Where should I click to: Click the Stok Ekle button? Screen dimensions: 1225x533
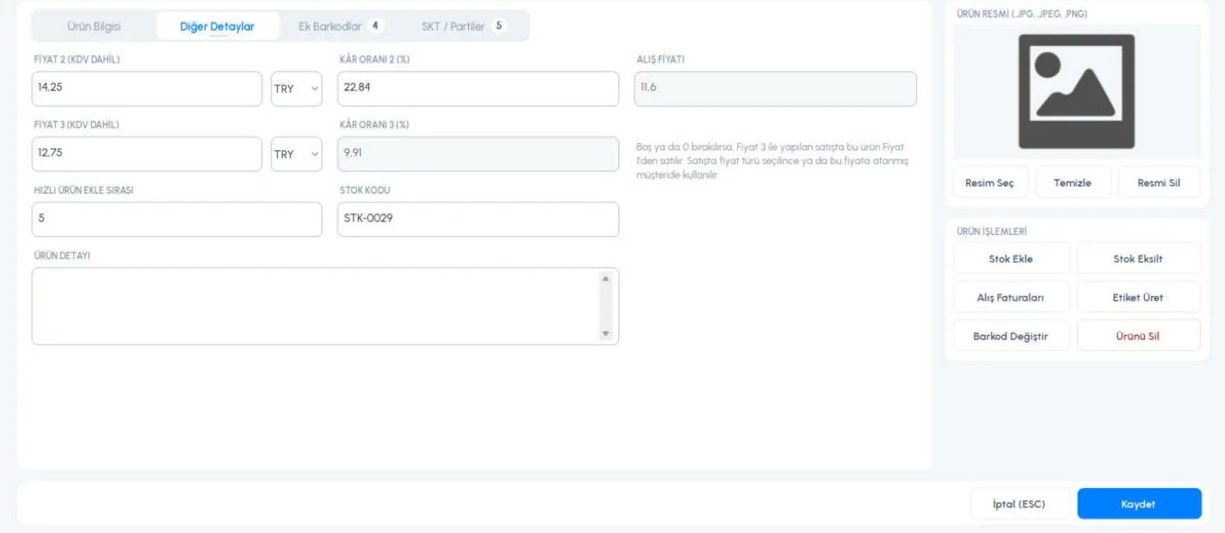[x=1012, y=259]
